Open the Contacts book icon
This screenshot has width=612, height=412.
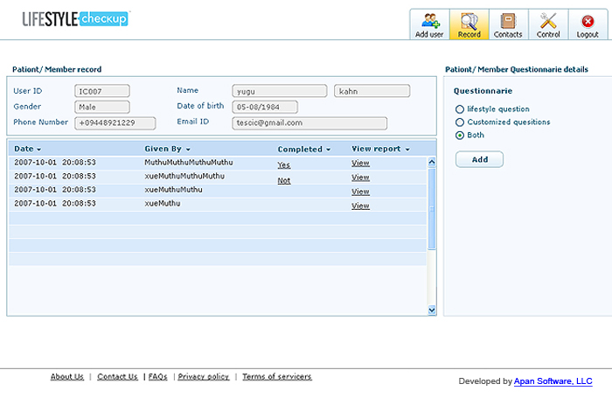coord(508,21)
